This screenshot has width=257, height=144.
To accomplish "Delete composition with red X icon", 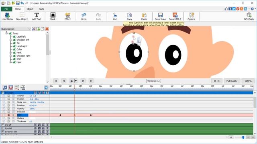I will pos(47,29).
